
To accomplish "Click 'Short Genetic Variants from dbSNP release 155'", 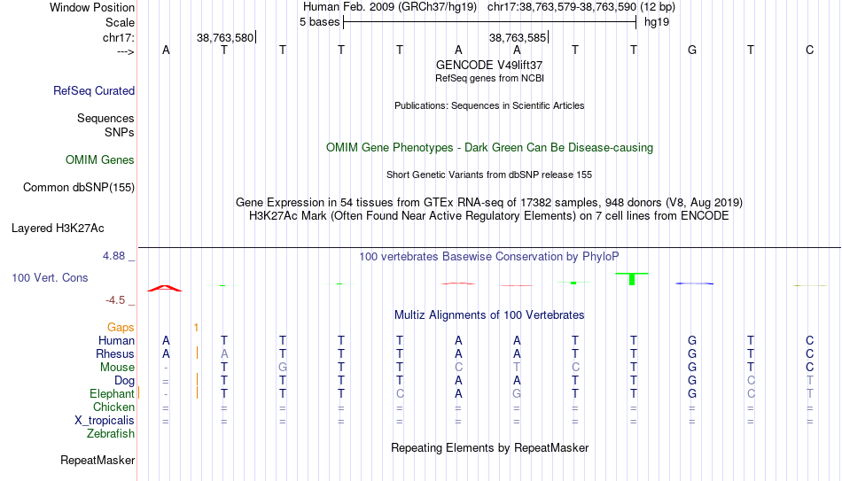I will coord(489,175).
